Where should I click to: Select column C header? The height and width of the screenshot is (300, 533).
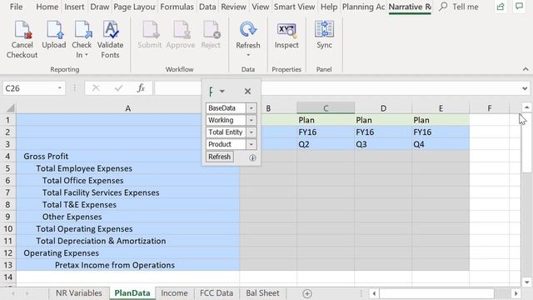tap(326, 108)
